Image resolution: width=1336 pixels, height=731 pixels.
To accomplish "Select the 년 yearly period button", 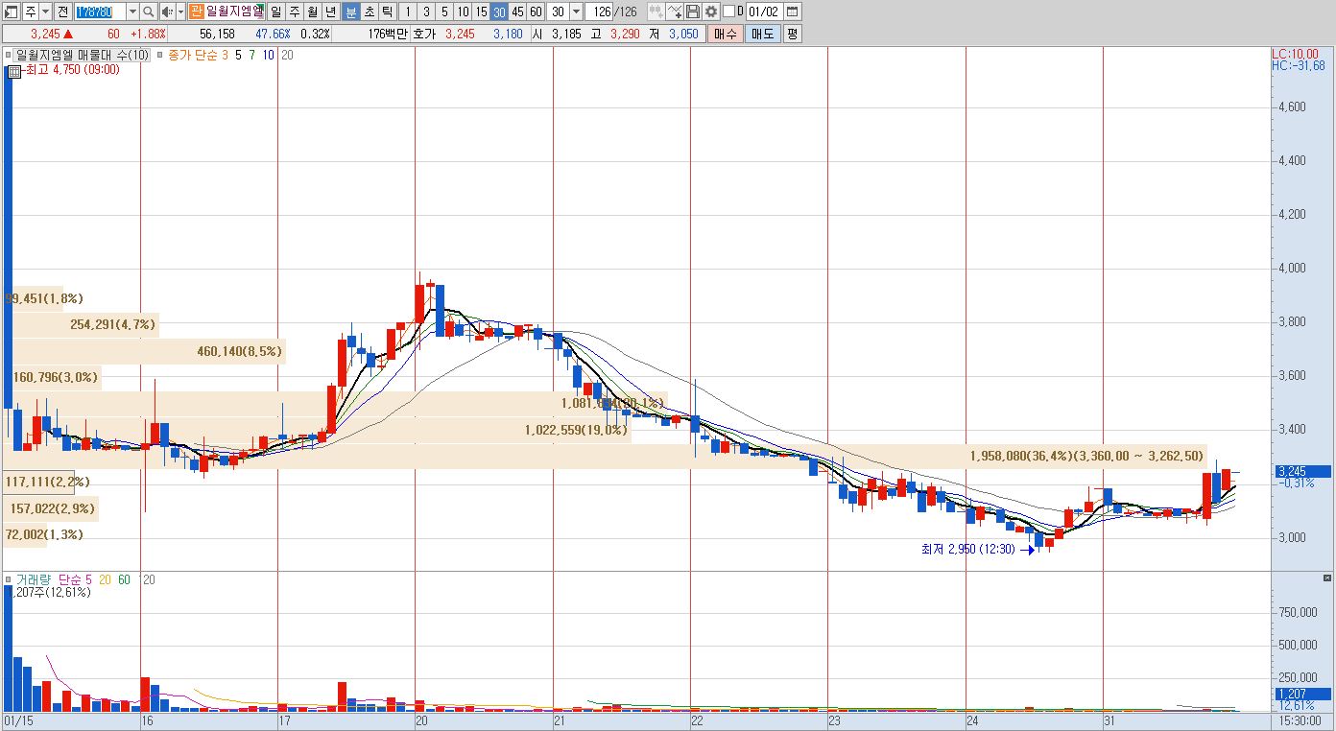I will pyautogui.click(x=331, y=12).
